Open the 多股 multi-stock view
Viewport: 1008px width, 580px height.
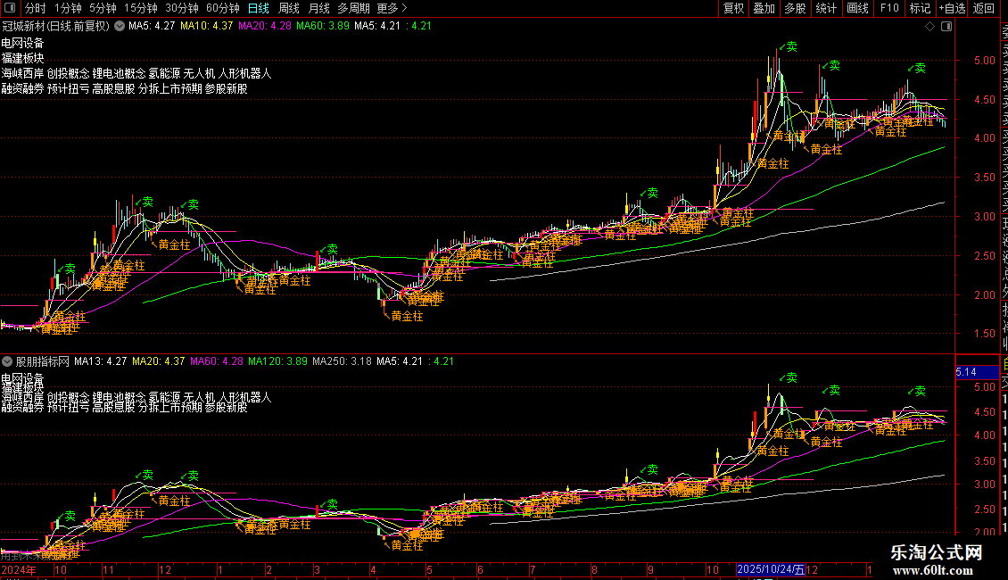tap(795, 8)
